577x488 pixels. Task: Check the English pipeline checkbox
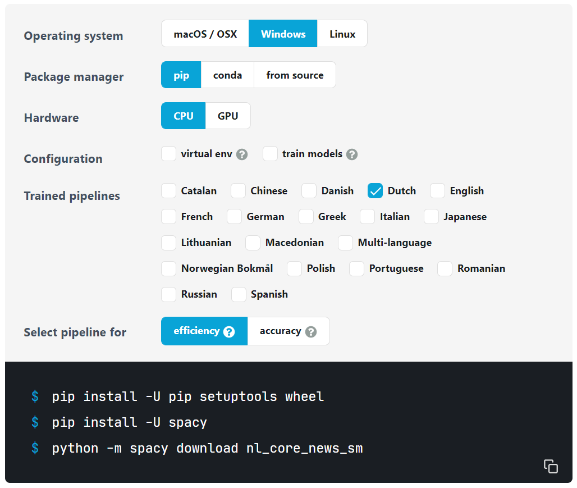(438, 191)
